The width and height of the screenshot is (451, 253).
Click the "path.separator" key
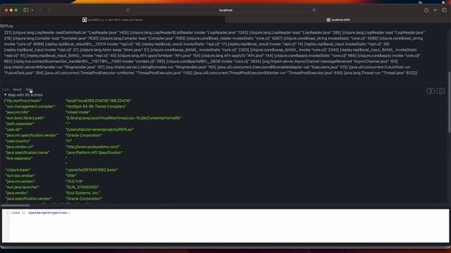[x=20, y=124]
